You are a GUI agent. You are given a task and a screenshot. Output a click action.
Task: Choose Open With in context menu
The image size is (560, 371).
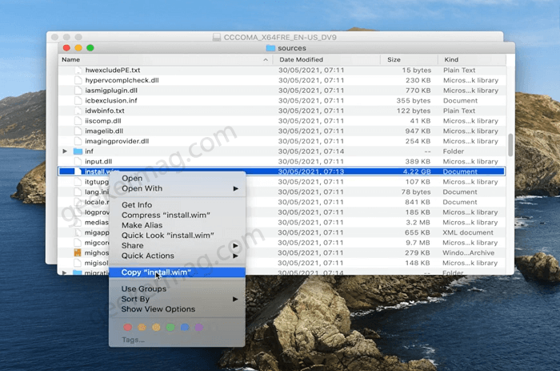click(x=142, y=188)
